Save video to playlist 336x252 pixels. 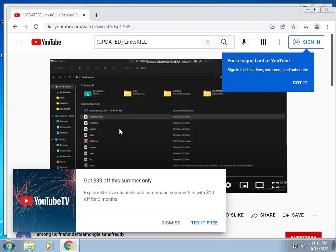pos(293,215)
